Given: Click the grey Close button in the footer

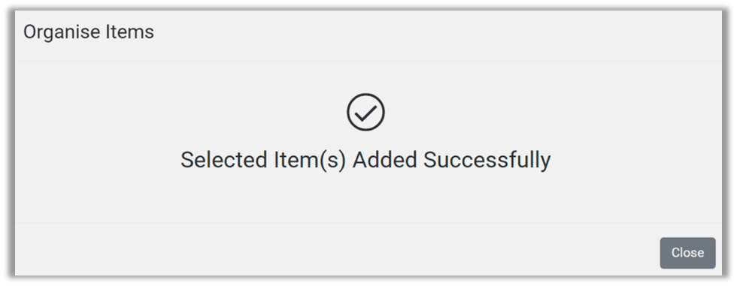Looking at the screenshot, I should point(687,253).
